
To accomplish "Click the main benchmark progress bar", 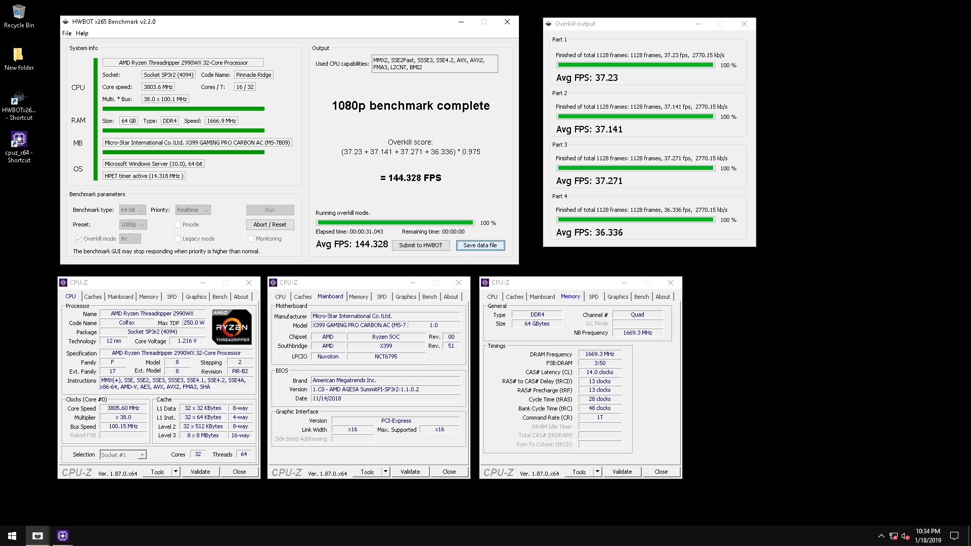I will coord(395,222).
